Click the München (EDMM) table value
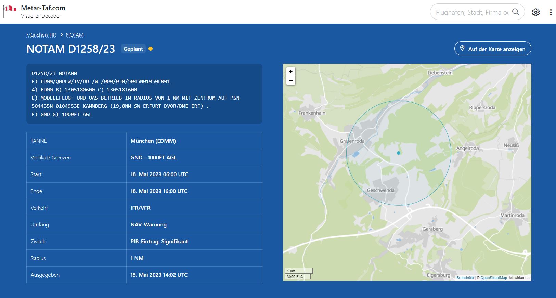The image size is (556, 298). (x=153, y=141)
